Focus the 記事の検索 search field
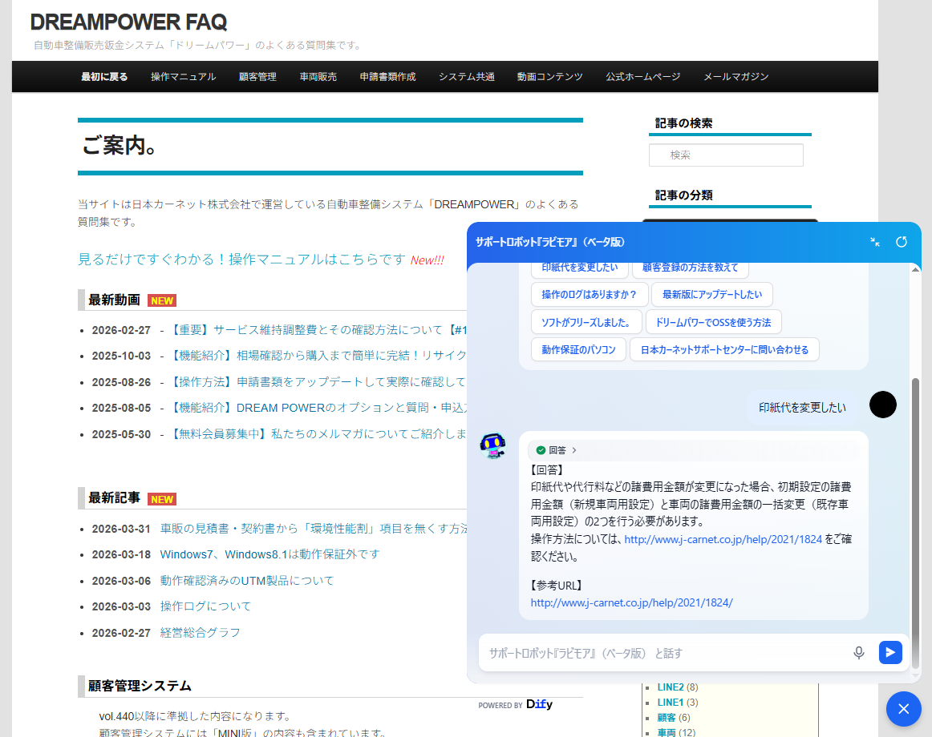Image resolution: width=932 pixels, height=737 pixels. pyautogui.click(x=726, y=155)
